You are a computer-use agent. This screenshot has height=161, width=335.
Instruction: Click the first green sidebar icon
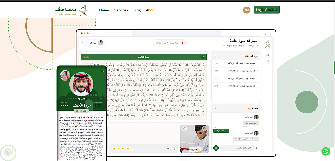267,55
